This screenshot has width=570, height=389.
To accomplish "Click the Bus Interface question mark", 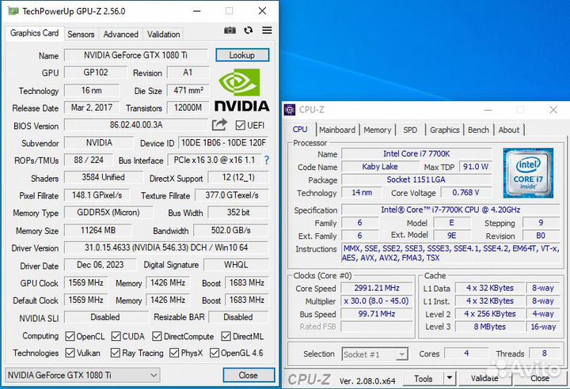I will point(267,160).
